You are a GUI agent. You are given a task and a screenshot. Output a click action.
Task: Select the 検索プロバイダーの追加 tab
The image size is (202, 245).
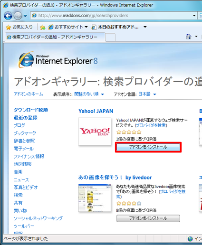[x=55, y=37]
